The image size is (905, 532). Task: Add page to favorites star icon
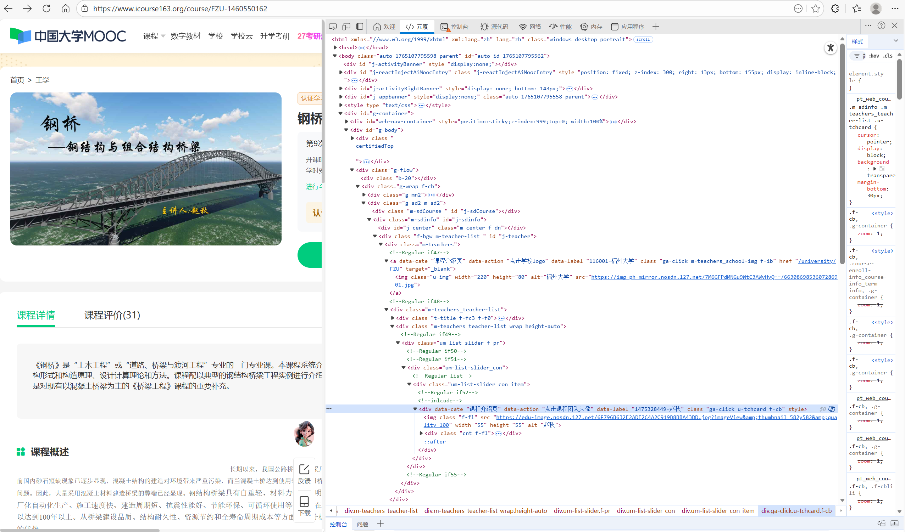point(815,9)
